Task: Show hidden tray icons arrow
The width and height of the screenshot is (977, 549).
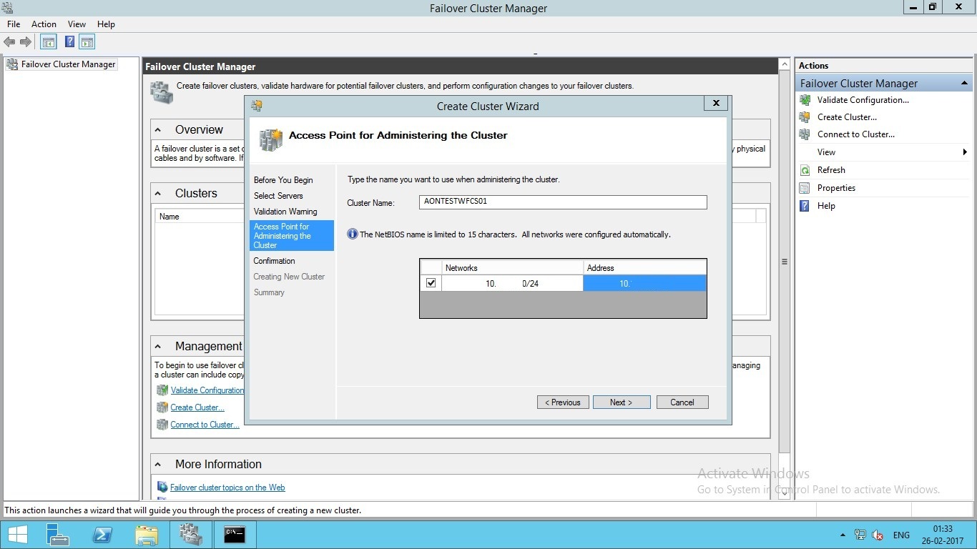Action: 843,535
